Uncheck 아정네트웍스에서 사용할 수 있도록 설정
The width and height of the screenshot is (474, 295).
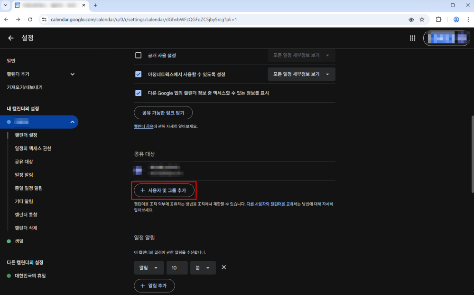139,74
